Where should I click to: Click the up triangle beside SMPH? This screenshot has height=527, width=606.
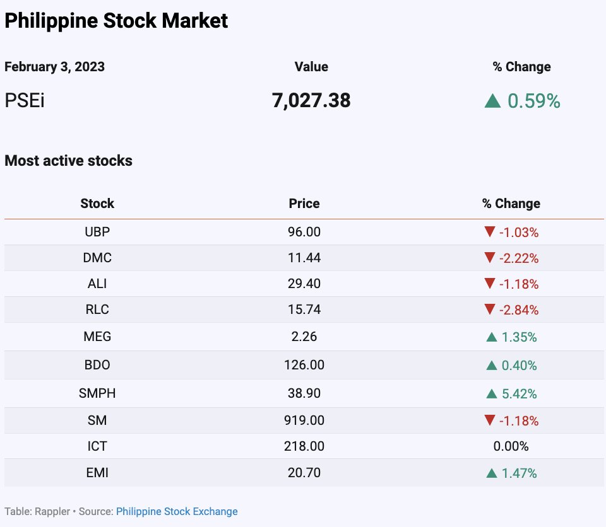tap(491, 393)
